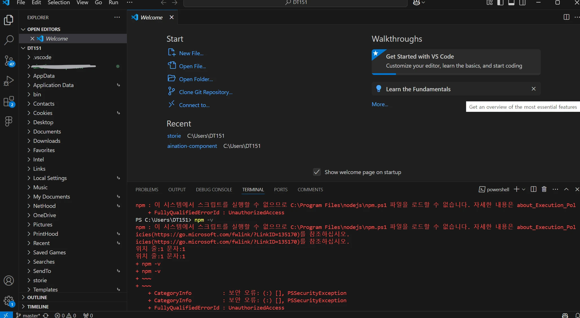Click the master branch in status bar
Viewport: 580px width, 318px height.
coord(28,315)
